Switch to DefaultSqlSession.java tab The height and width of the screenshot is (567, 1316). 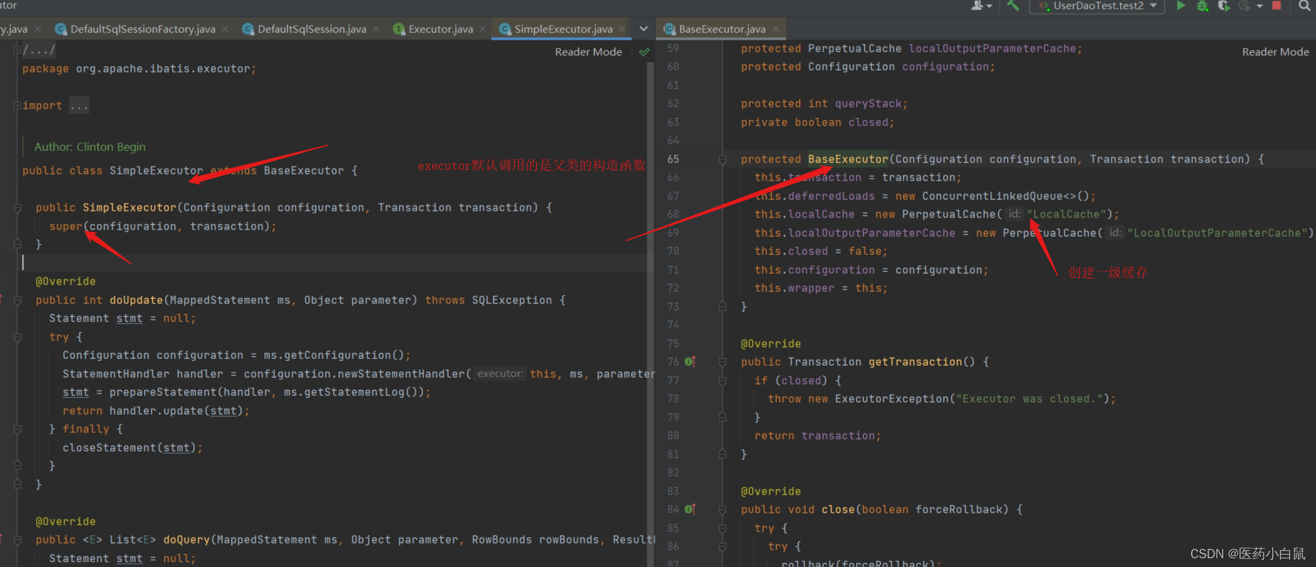[312, 29]
